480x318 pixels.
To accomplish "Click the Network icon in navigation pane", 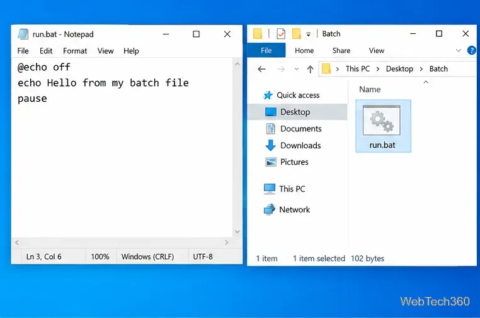I will (270, 209).
